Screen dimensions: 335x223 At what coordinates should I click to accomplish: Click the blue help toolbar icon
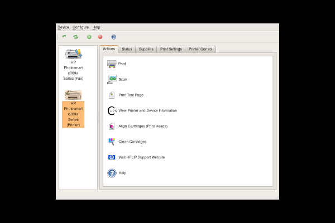point(114,37)
